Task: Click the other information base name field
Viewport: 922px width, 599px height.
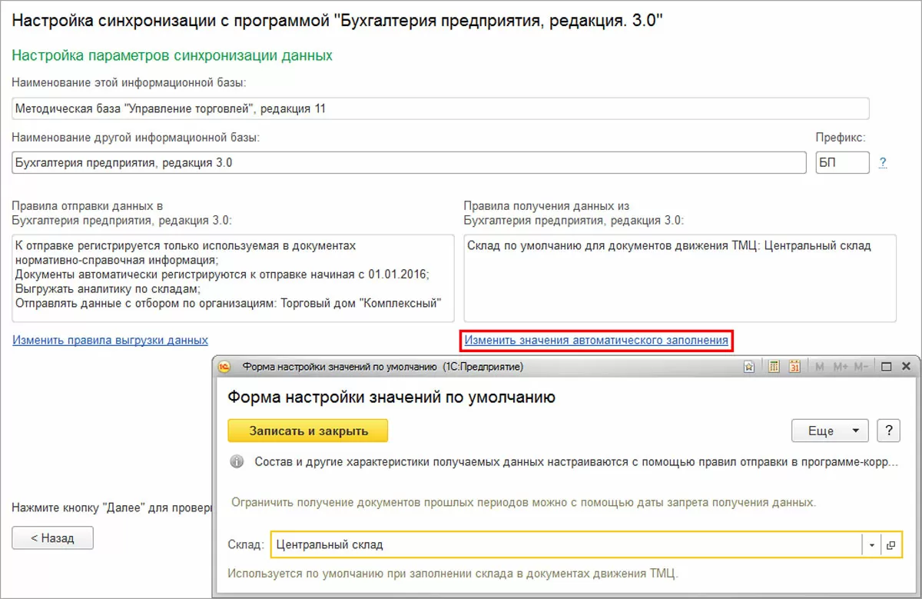Action: (410, 162)
